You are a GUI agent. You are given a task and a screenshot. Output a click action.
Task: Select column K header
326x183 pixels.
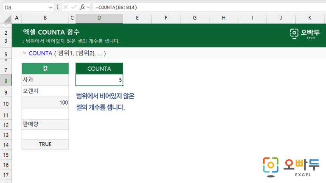point(310,18)
